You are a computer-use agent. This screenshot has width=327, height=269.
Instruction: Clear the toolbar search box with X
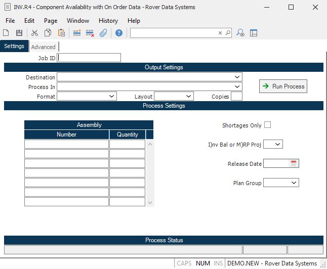(220, 33)
